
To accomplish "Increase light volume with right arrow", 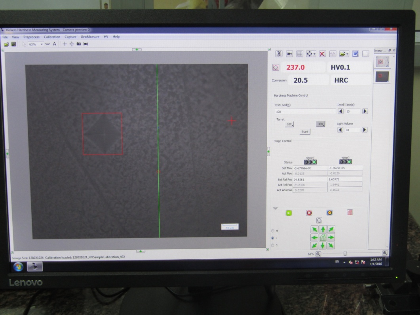I will pyautogui.click(x=364, y=130).
